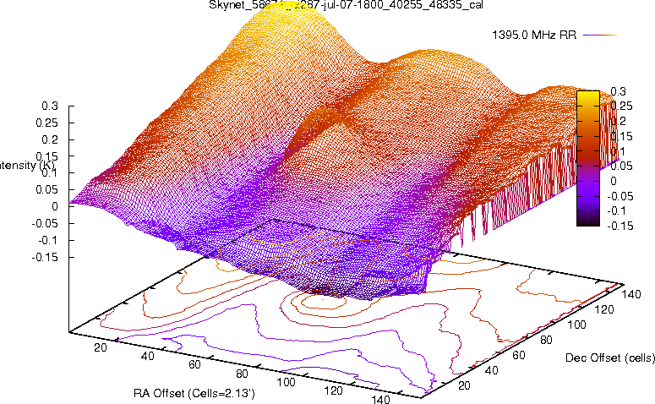
Task: Click the 100 tick on the RA Offset axis
Action: (x=287, y=382)
